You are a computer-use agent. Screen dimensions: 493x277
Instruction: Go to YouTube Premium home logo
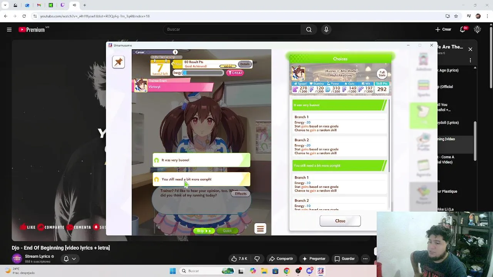[x=32, y=30]
